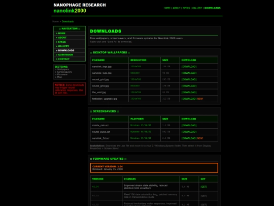
Task: Click the GET column header
Action: click(209, 179)
